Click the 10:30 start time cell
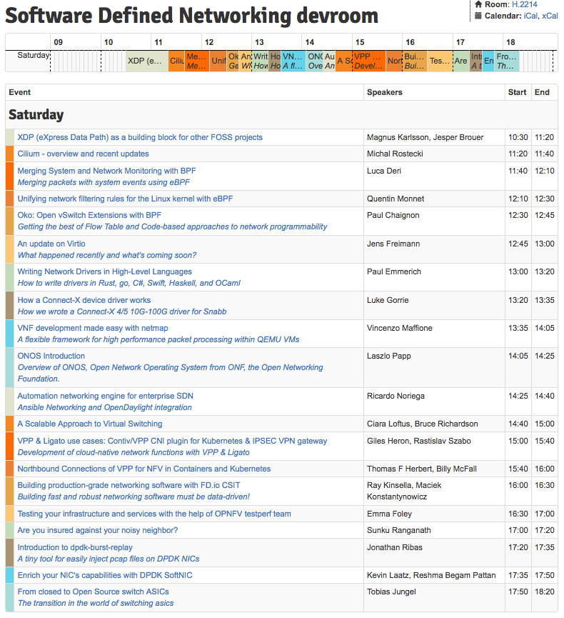 [x=518, y=137]
